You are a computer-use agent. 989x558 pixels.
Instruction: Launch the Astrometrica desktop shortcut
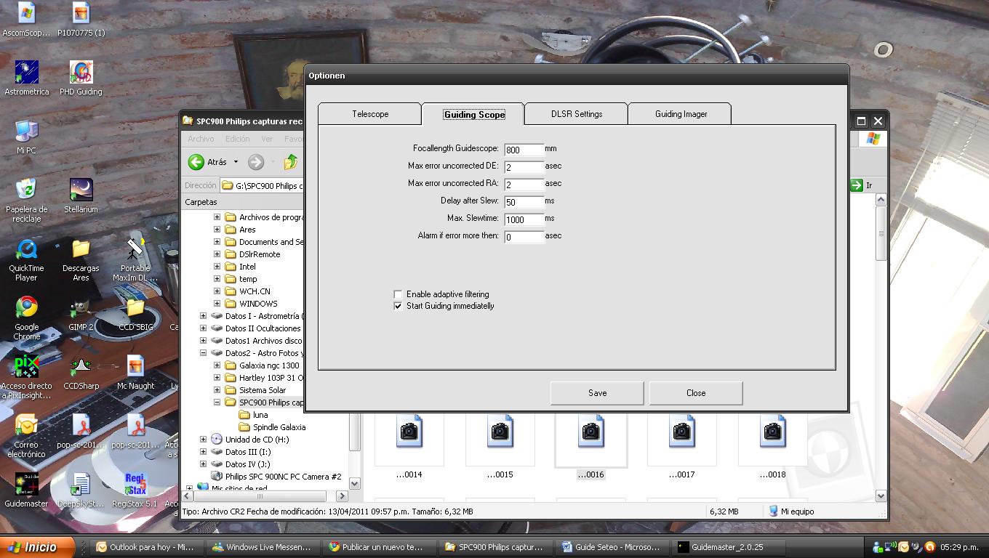(26, 78)
